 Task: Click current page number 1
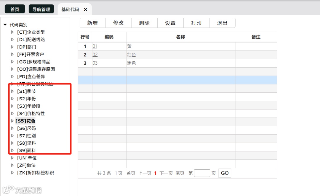tap(155, 173)
